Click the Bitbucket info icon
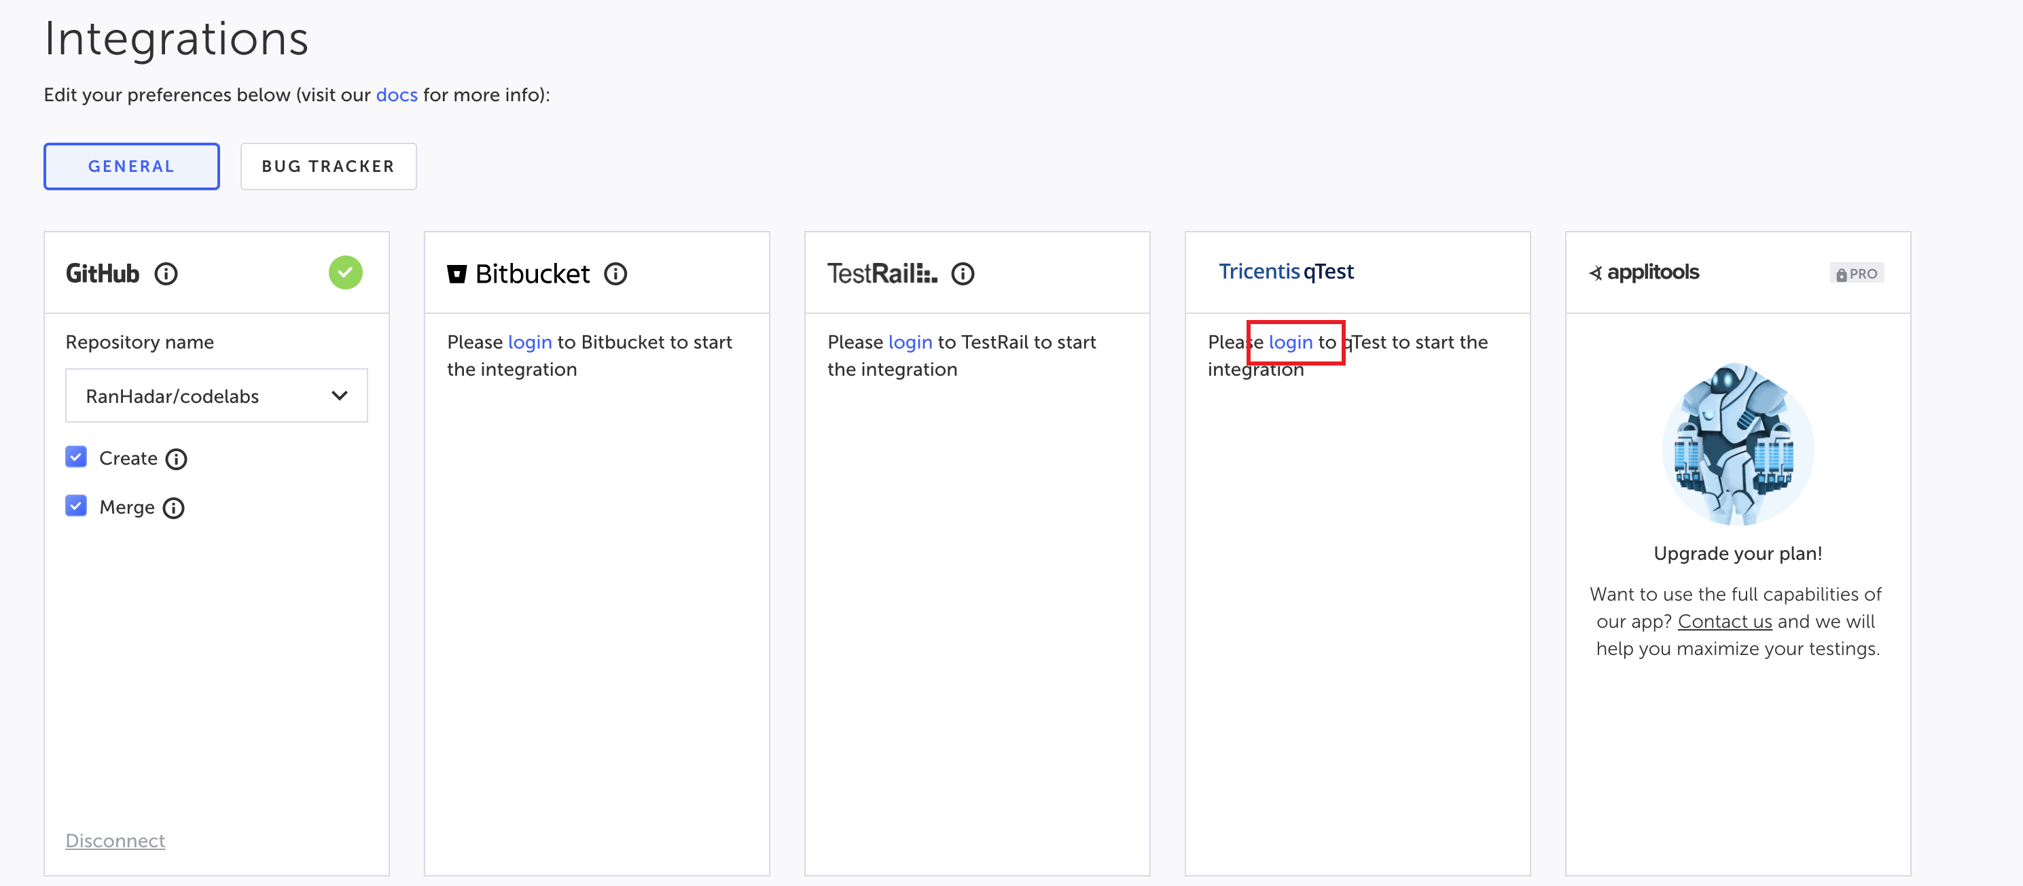This screenshot has height=886, width=2023. tap(615, 274)
